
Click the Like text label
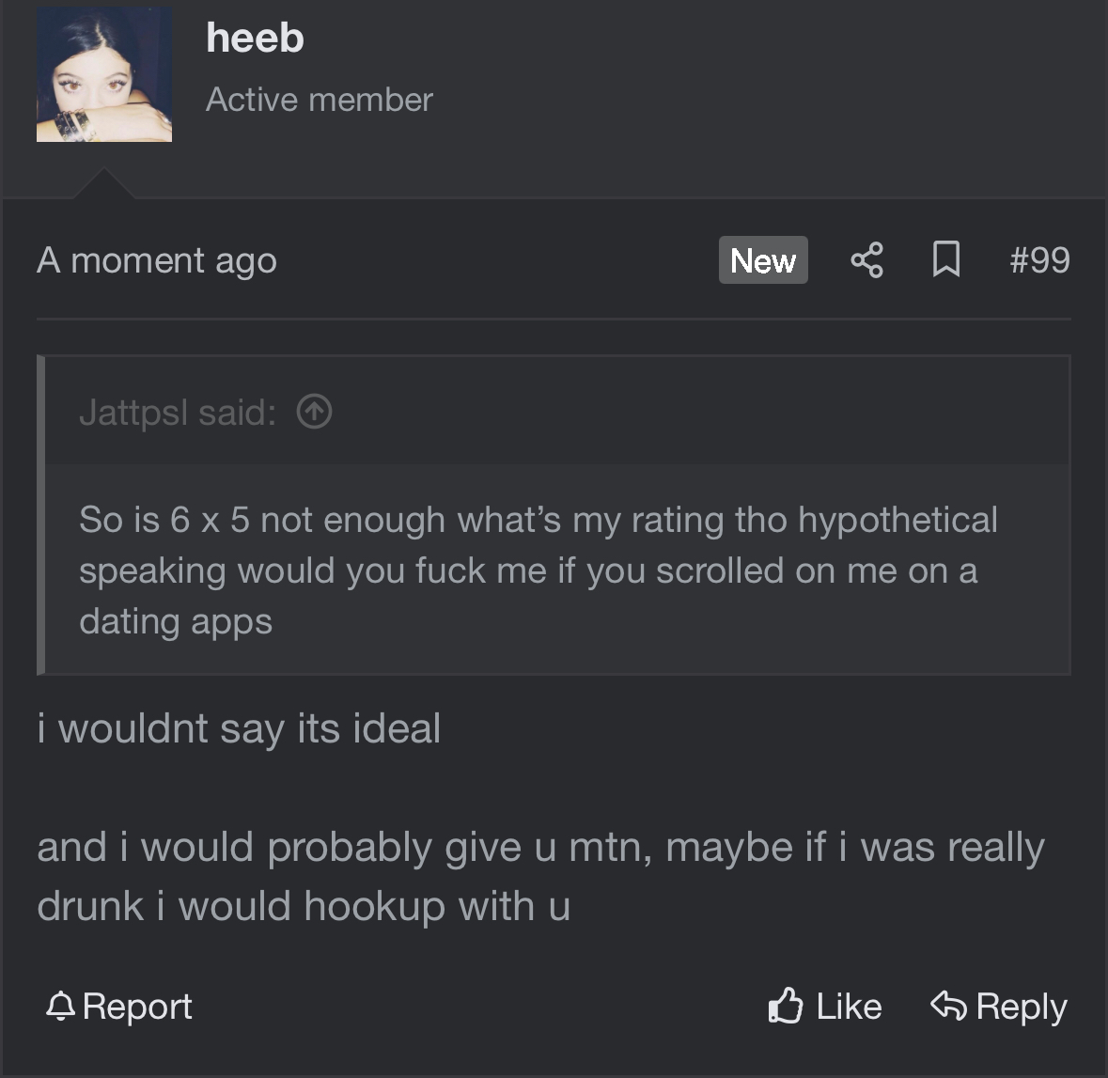click(x=849, y=1006)
